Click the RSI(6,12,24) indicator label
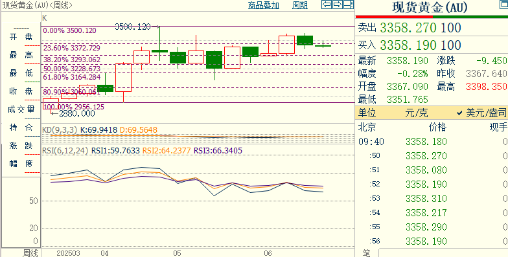The height and width of the screenshot is (257, 508). tap(65, 151)
